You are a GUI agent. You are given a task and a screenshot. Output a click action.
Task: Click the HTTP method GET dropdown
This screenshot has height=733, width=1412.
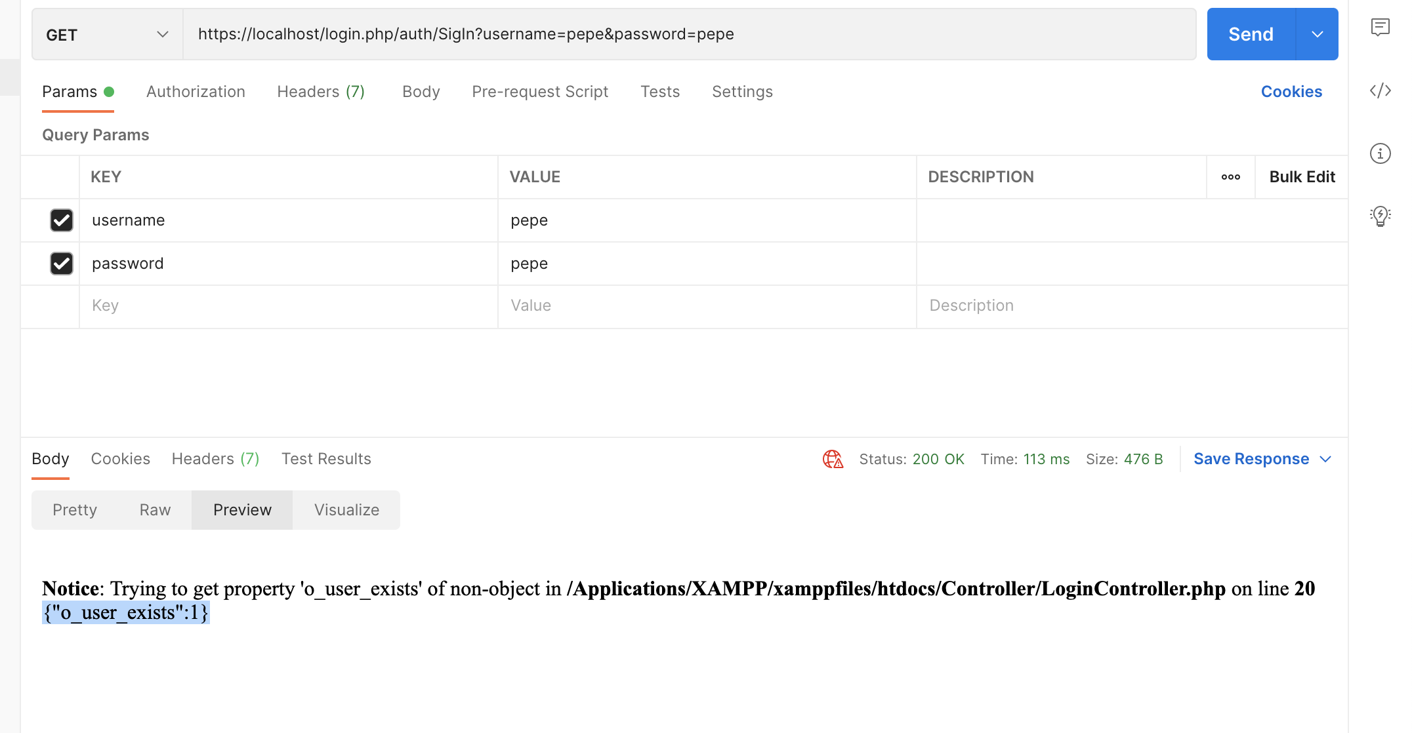[x=106, y=35]
